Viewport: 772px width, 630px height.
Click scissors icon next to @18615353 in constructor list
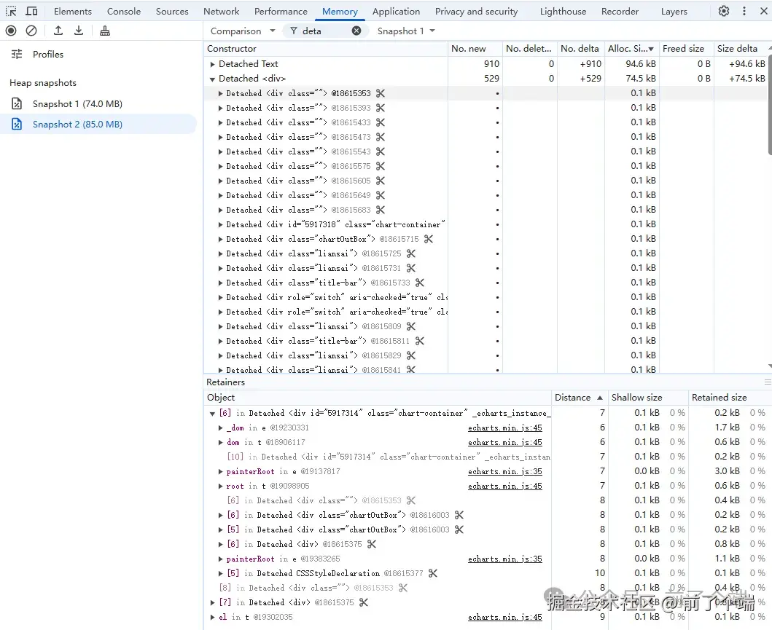pos(380,93)
